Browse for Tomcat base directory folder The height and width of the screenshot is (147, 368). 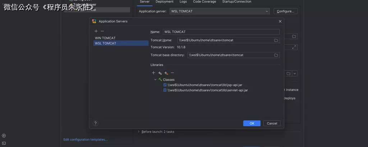(x=276, y=55)
